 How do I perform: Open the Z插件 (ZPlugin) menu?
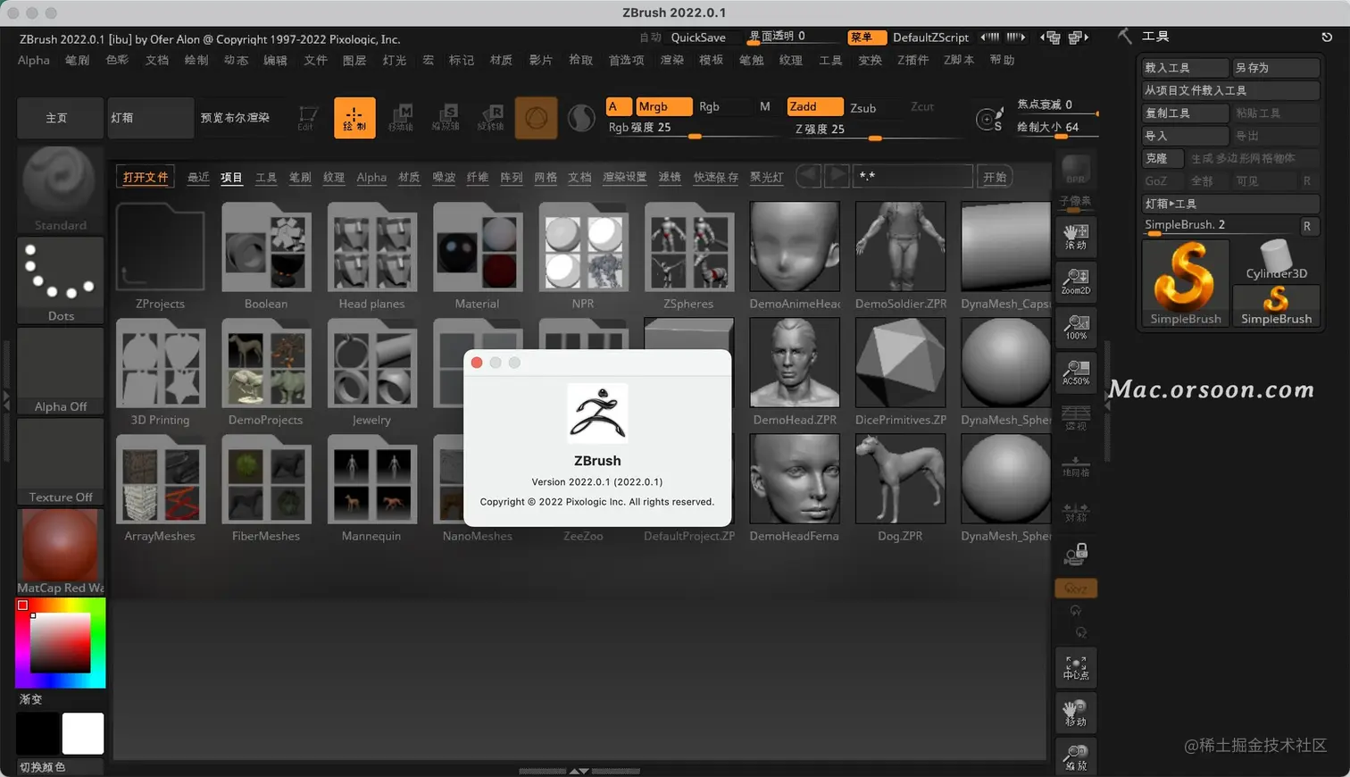912,60
